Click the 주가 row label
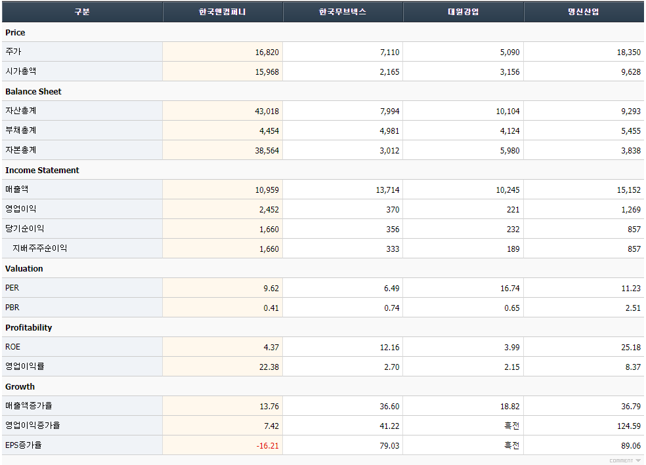Viewport: 646px width, 465px height. pos(13,51)
